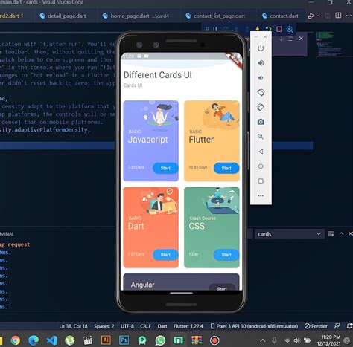The image size is (353, 347).
Task: Toggle the terminal panel layout icon
Action: 331,233
